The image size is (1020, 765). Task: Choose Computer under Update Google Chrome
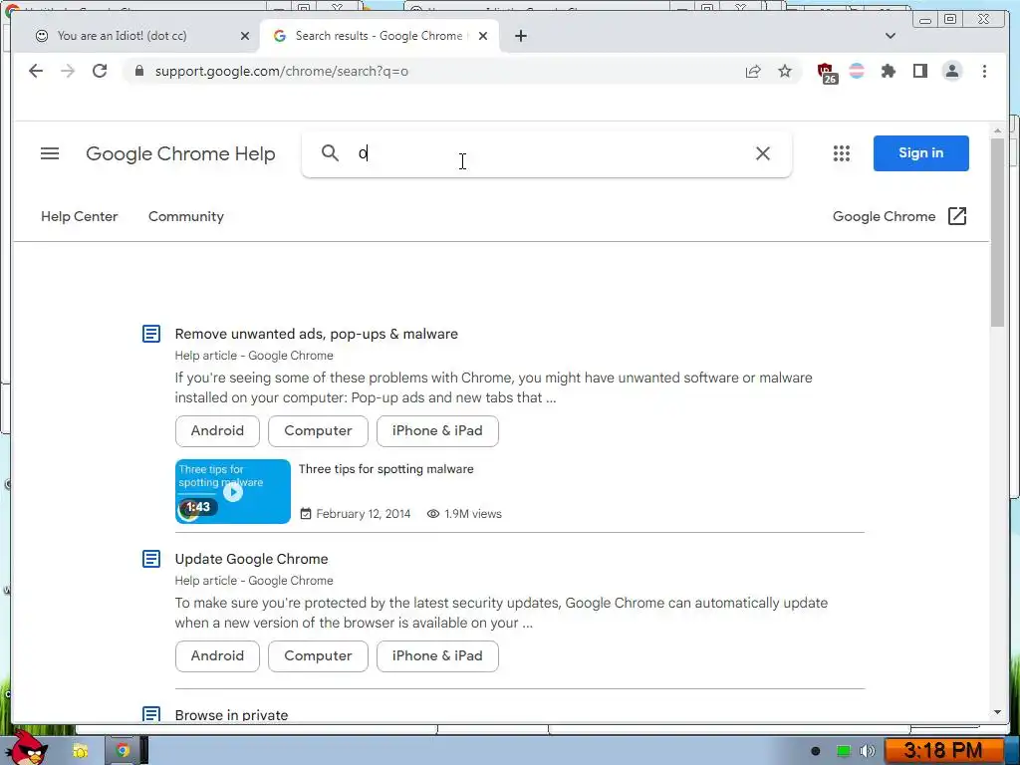click(318, 656)
